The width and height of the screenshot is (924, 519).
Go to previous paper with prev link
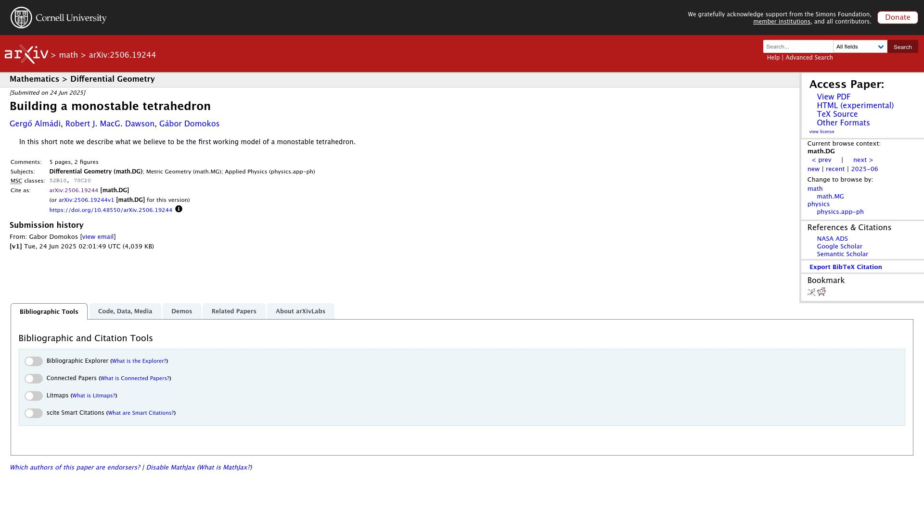click(x=821, y=160)
